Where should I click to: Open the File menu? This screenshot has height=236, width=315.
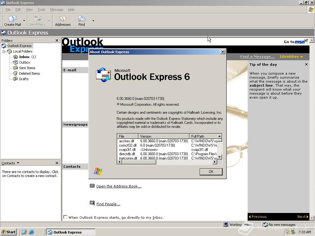click(x=8, y=10)
